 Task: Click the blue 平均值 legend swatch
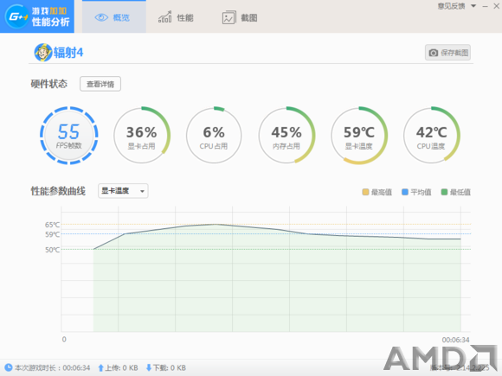[405, 192]
